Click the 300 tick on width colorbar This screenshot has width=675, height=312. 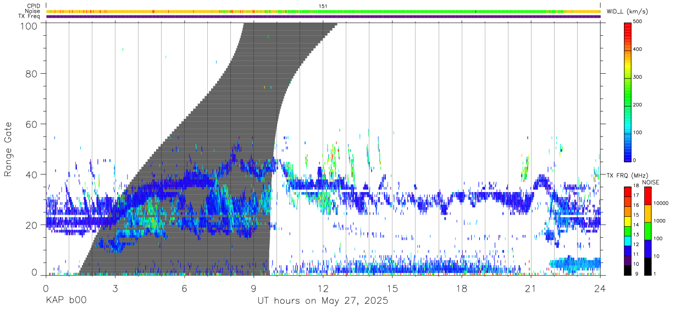click(x=639, y=77)
